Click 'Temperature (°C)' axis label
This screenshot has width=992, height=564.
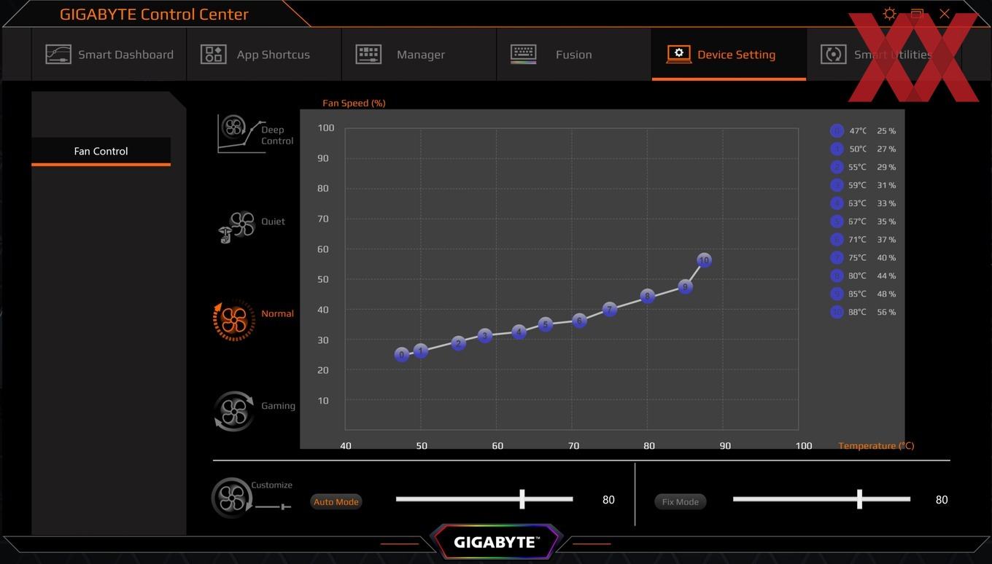(876, 446)
